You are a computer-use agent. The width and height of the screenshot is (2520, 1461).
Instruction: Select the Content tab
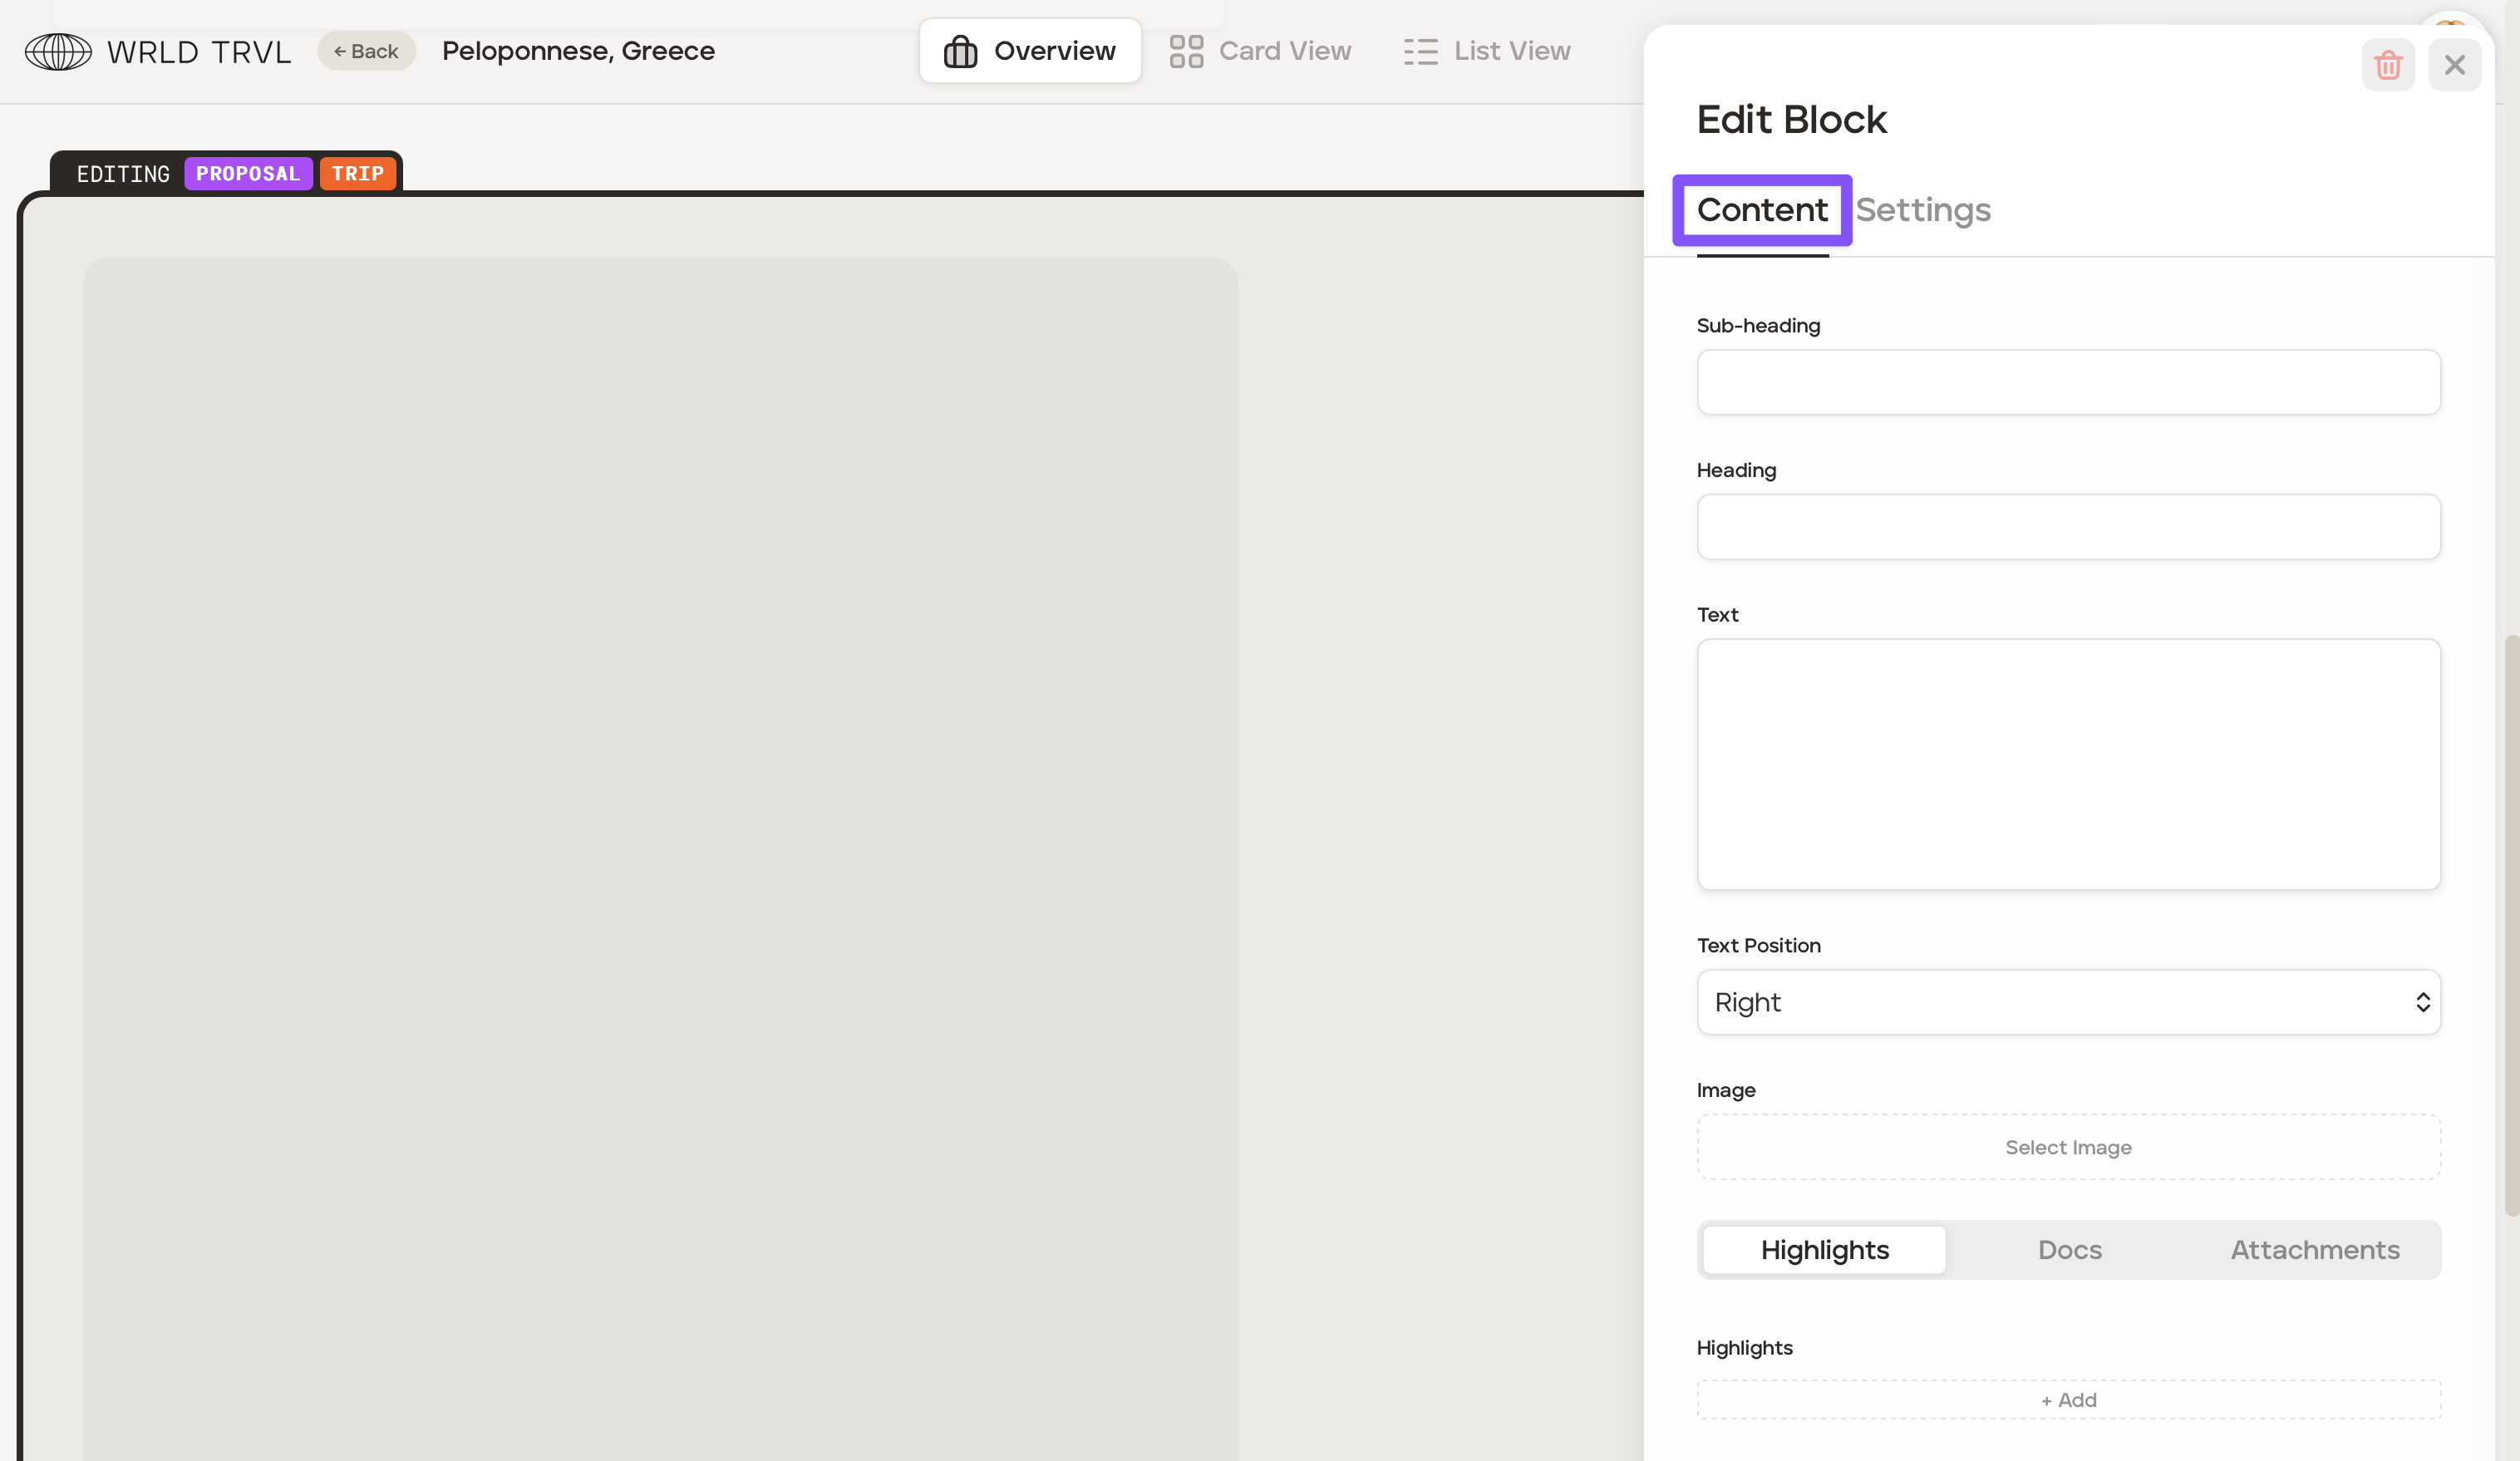coord(1761,210)
